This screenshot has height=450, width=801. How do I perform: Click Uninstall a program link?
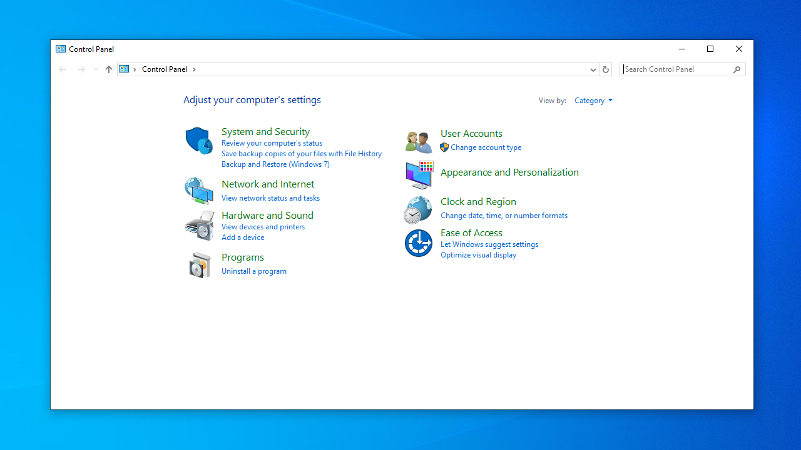click(253, 271)
